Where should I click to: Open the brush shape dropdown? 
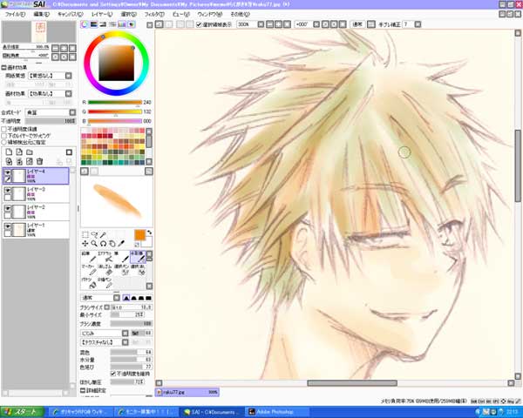pyautogui.click(x=125, y=333)
